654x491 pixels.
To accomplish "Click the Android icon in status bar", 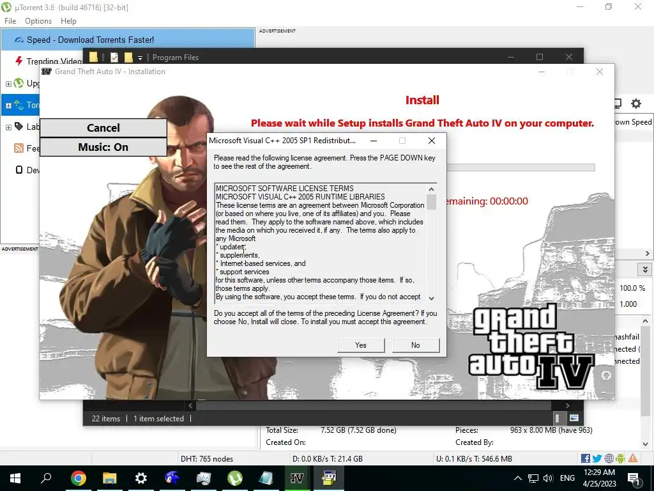I will coord(621,458).
